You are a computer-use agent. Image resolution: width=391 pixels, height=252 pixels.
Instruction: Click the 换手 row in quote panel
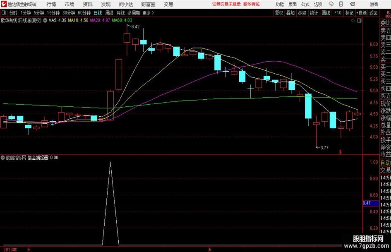(x=386, y=140)
